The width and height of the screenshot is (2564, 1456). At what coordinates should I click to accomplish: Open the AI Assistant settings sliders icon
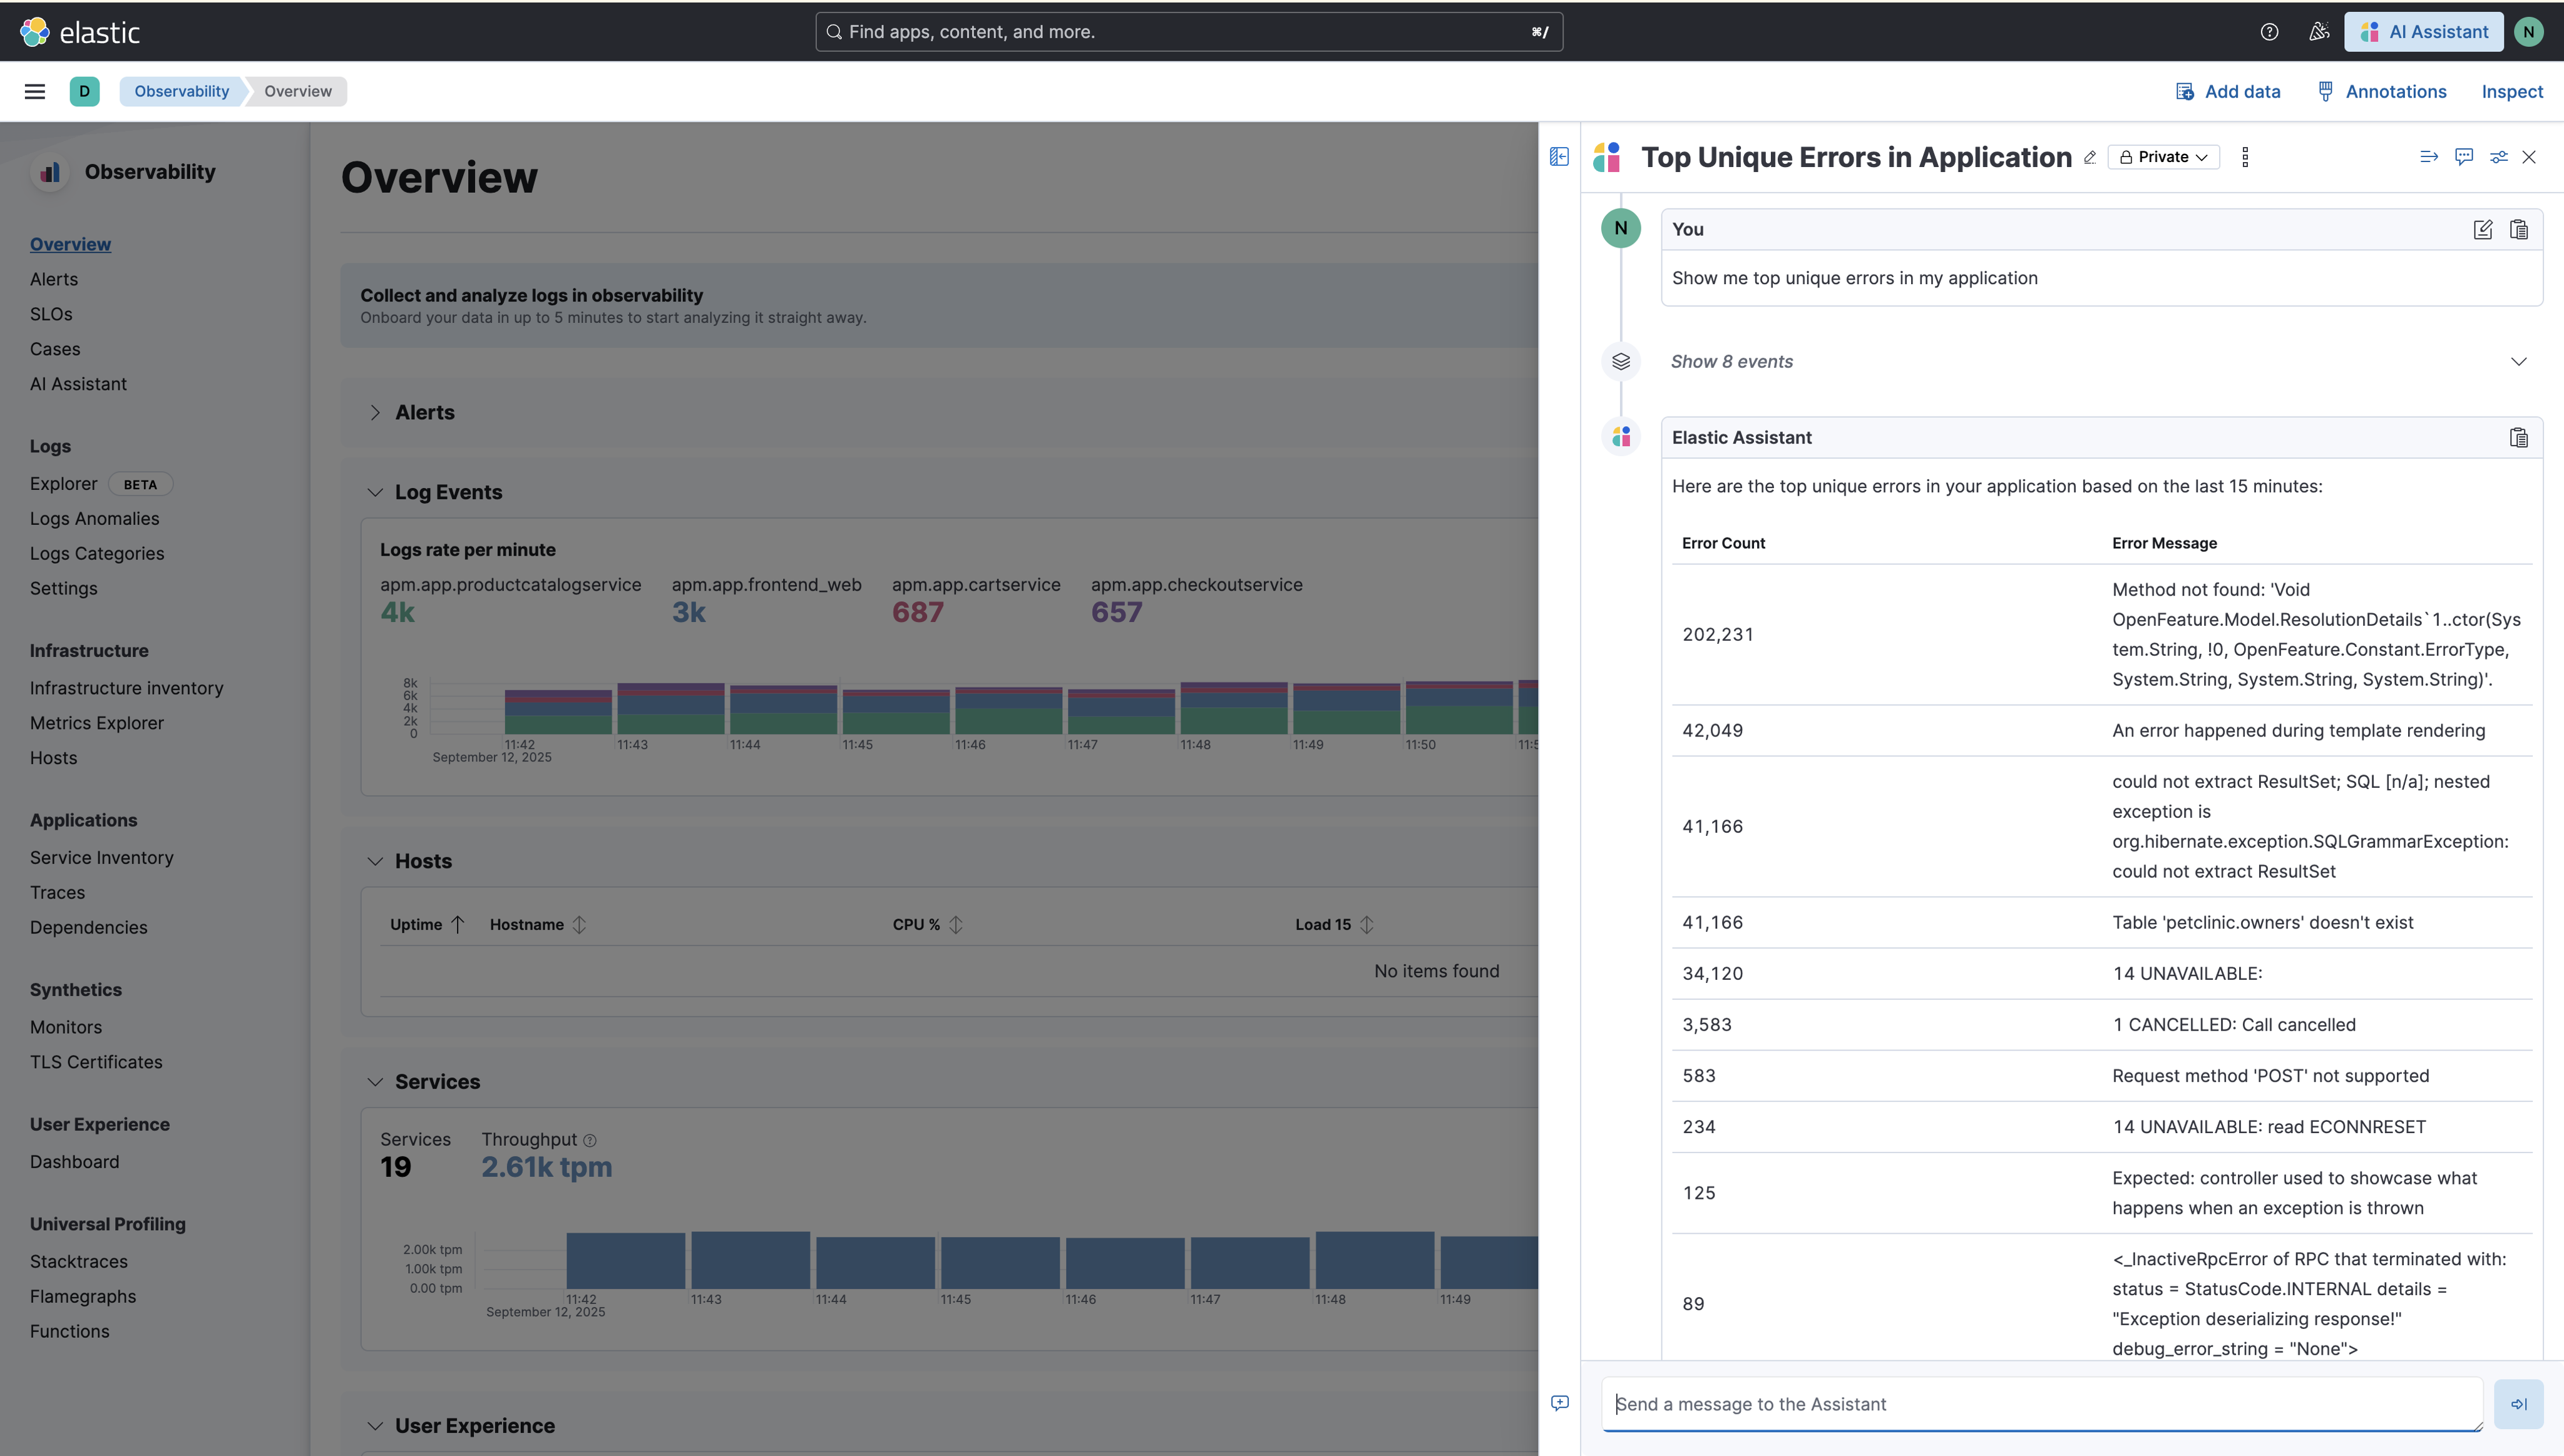point(2498,157)
